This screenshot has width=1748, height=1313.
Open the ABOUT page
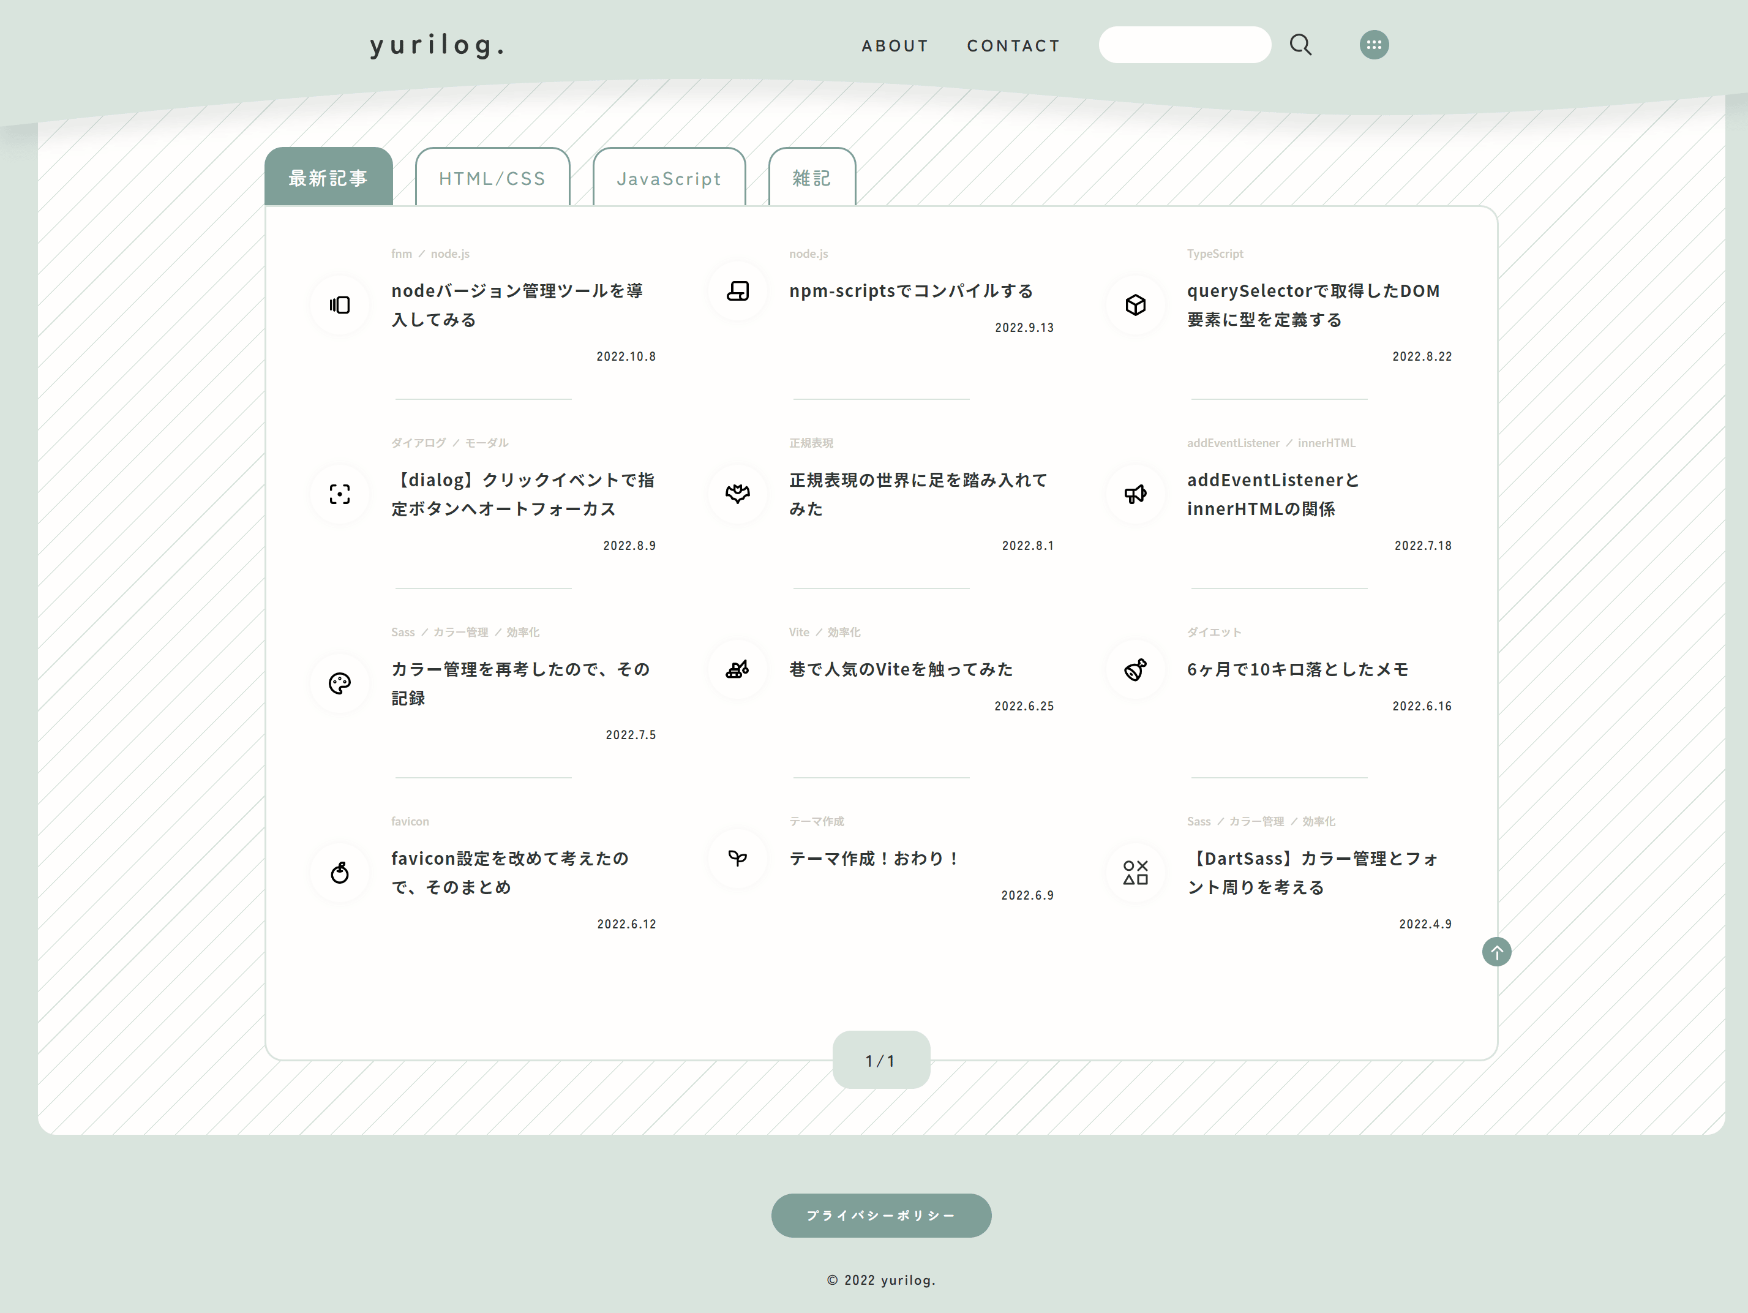click(x=895, y=46)
